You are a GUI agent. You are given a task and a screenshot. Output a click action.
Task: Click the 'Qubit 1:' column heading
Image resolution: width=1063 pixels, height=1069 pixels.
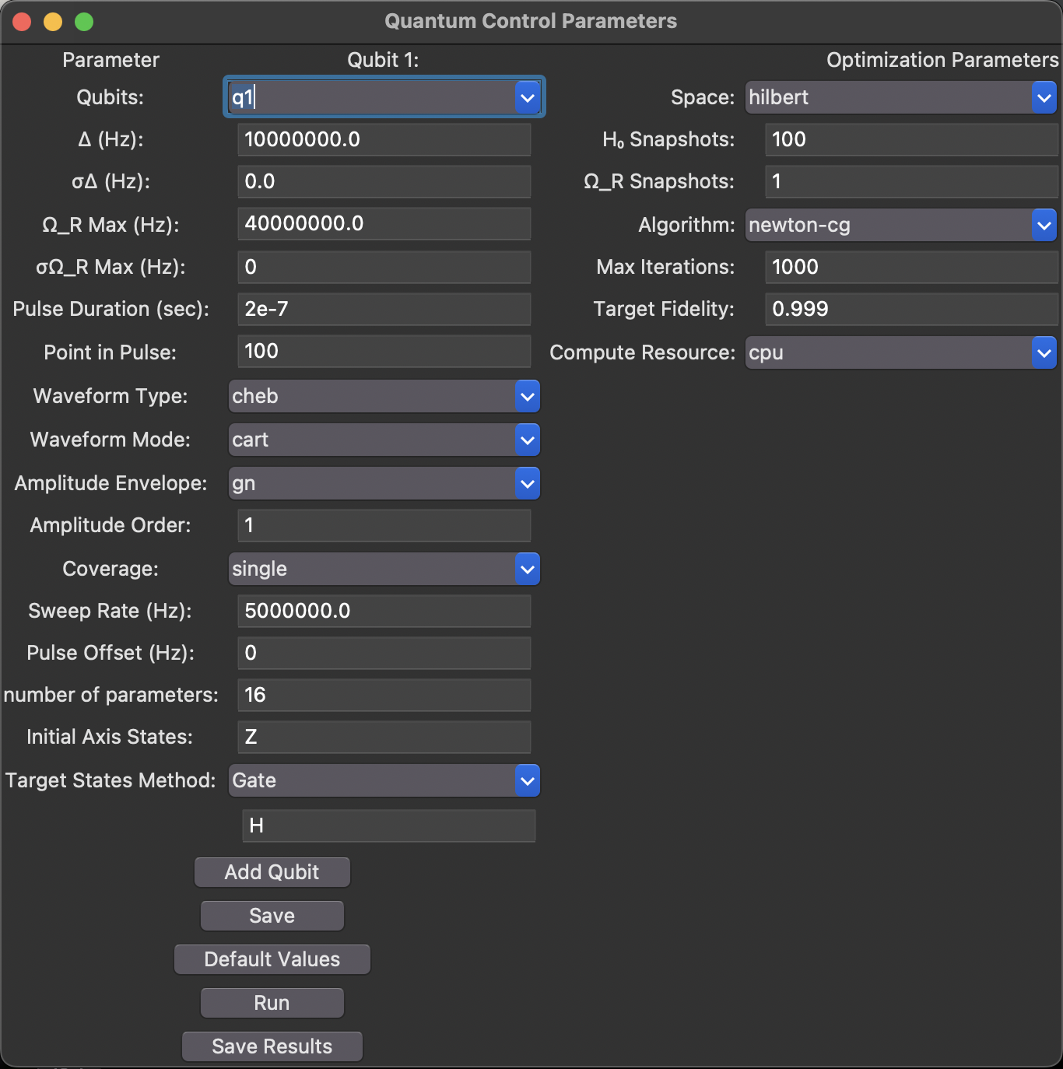click(383, 60)
